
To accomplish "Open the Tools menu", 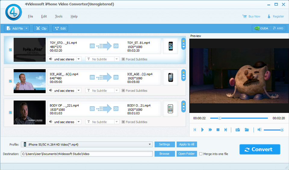I will click(x=59, y=17).
